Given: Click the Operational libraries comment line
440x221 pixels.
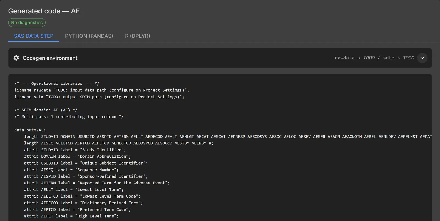Looking at the screenshot, I should coord(57,83).
